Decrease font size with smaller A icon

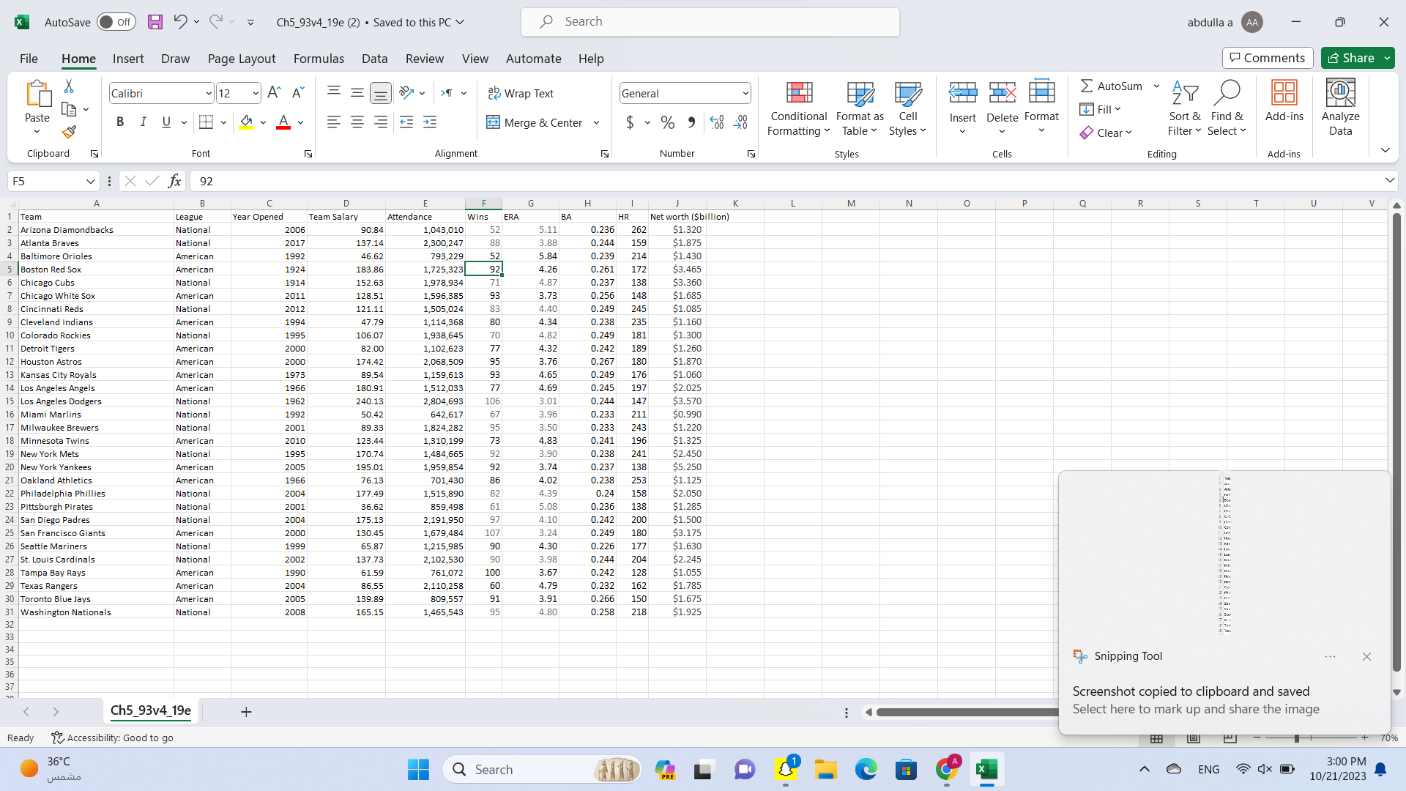297,93
